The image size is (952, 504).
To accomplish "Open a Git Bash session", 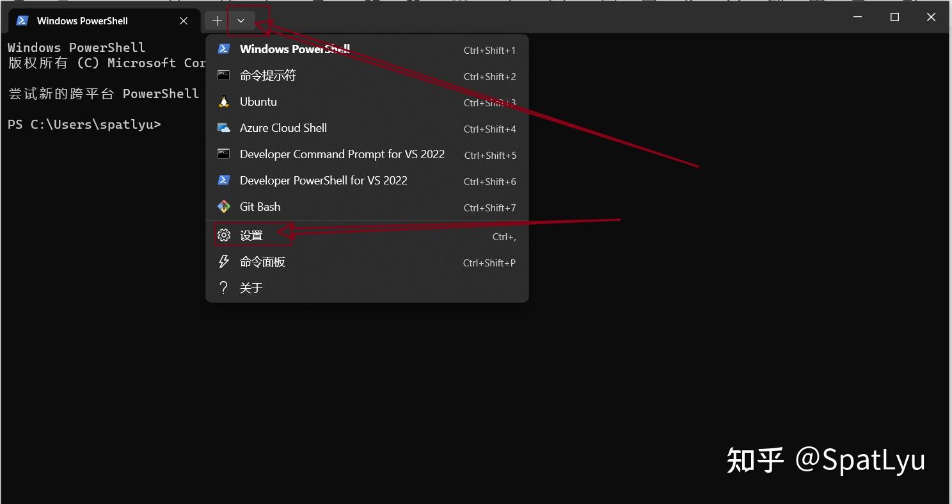I will point(260,206).
